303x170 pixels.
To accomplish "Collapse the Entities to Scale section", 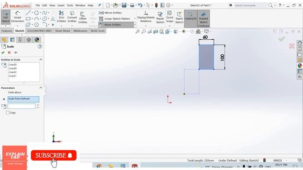I will [41, 59].
